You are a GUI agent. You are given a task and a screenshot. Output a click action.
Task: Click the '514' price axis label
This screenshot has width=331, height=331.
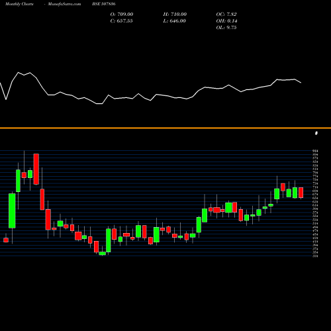click(x=315, y=223)
